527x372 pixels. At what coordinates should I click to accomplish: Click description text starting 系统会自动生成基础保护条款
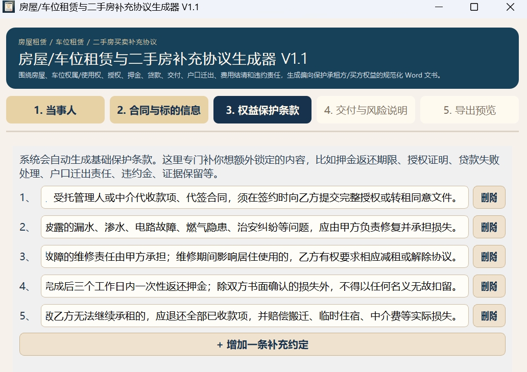click(259, 166)
